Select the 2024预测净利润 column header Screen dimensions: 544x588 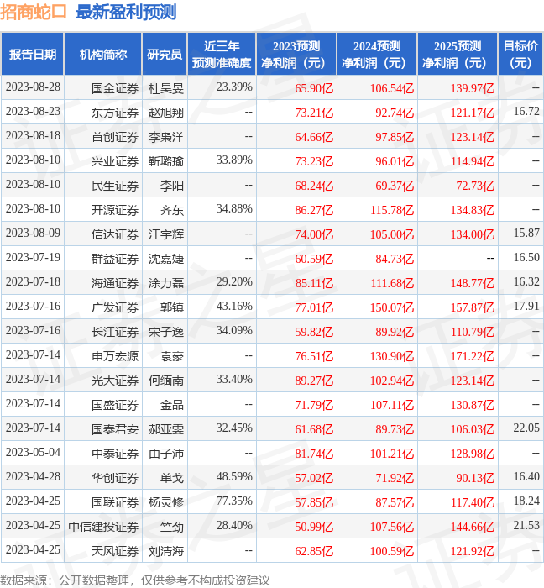click(x=377, y=55)
